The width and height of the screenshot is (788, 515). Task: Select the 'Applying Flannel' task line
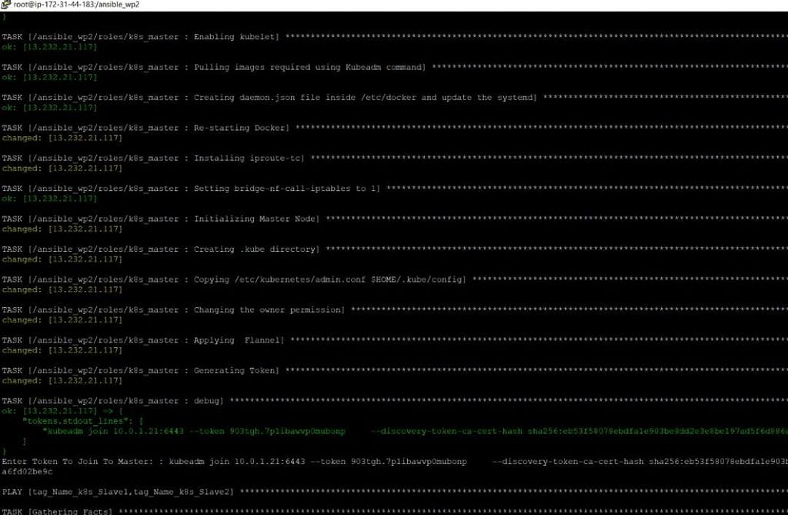tap(395, 340)
